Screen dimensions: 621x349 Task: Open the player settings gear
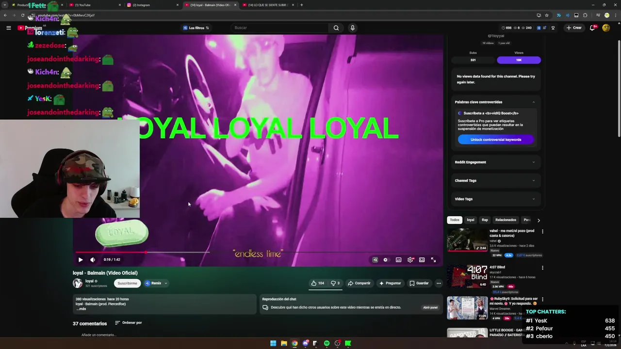point(410,260)
